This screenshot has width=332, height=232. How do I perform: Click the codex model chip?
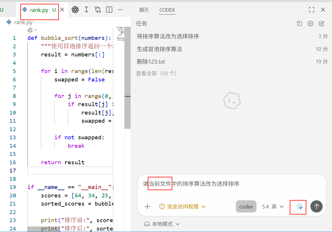point(246,206)
